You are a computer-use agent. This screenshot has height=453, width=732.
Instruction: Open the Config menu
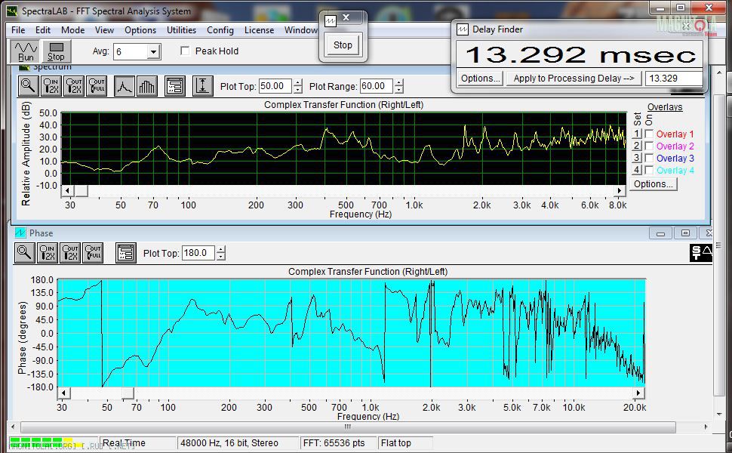pos(220,30)
